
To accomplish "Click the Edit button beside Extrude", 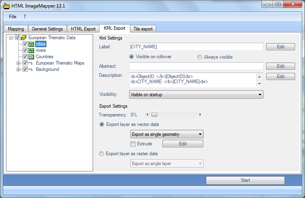I will [x=183, y=144].
